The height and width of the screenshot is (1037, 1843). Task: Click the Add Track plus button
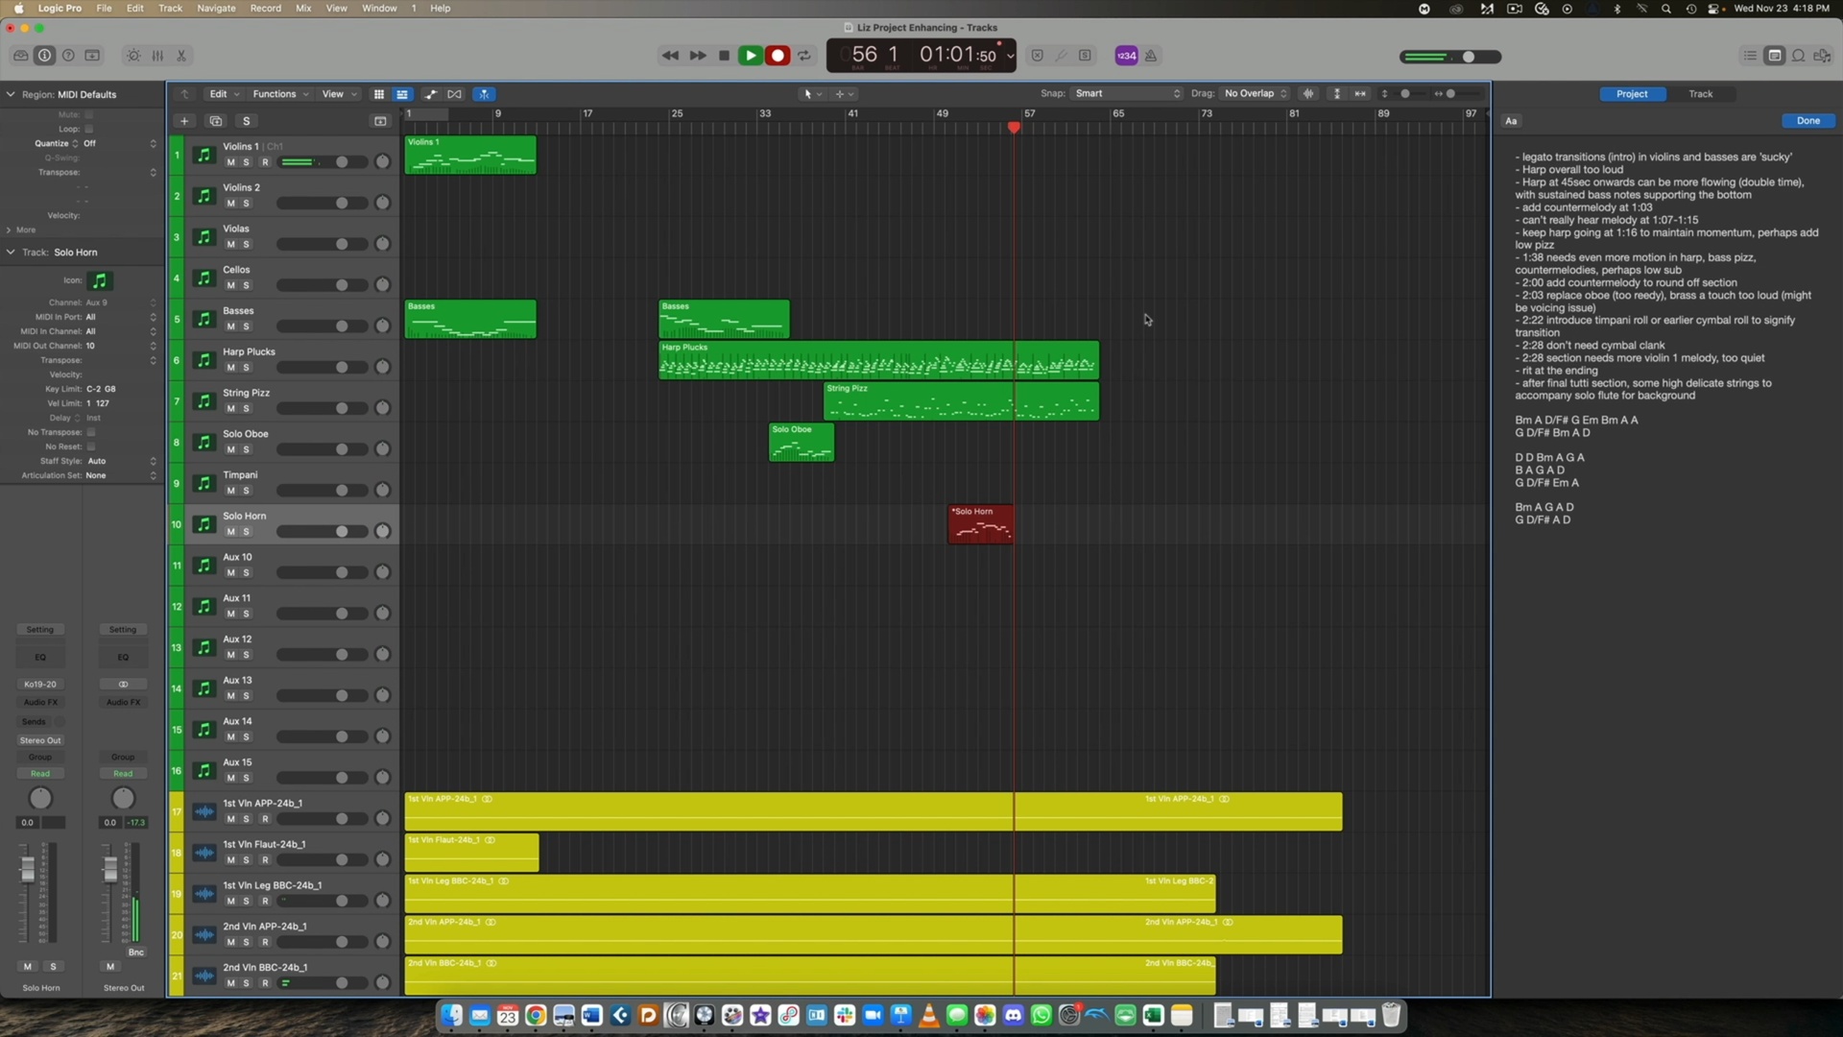tap(184, 121)
